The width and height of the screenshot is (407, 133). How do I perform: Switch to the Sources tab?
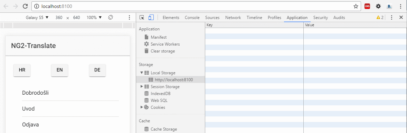[x=212, y=18]
